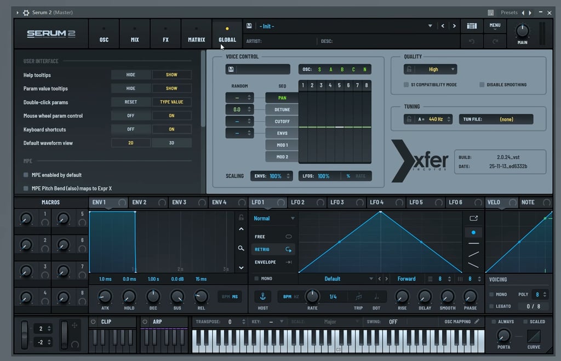Set Double-click params to RESET
The image size is (561, 361).
[130, 102]
